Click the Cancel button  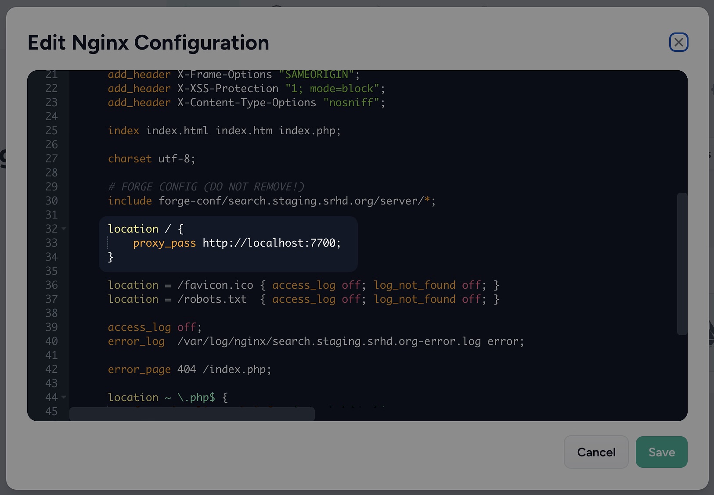(x=596, y=452)
